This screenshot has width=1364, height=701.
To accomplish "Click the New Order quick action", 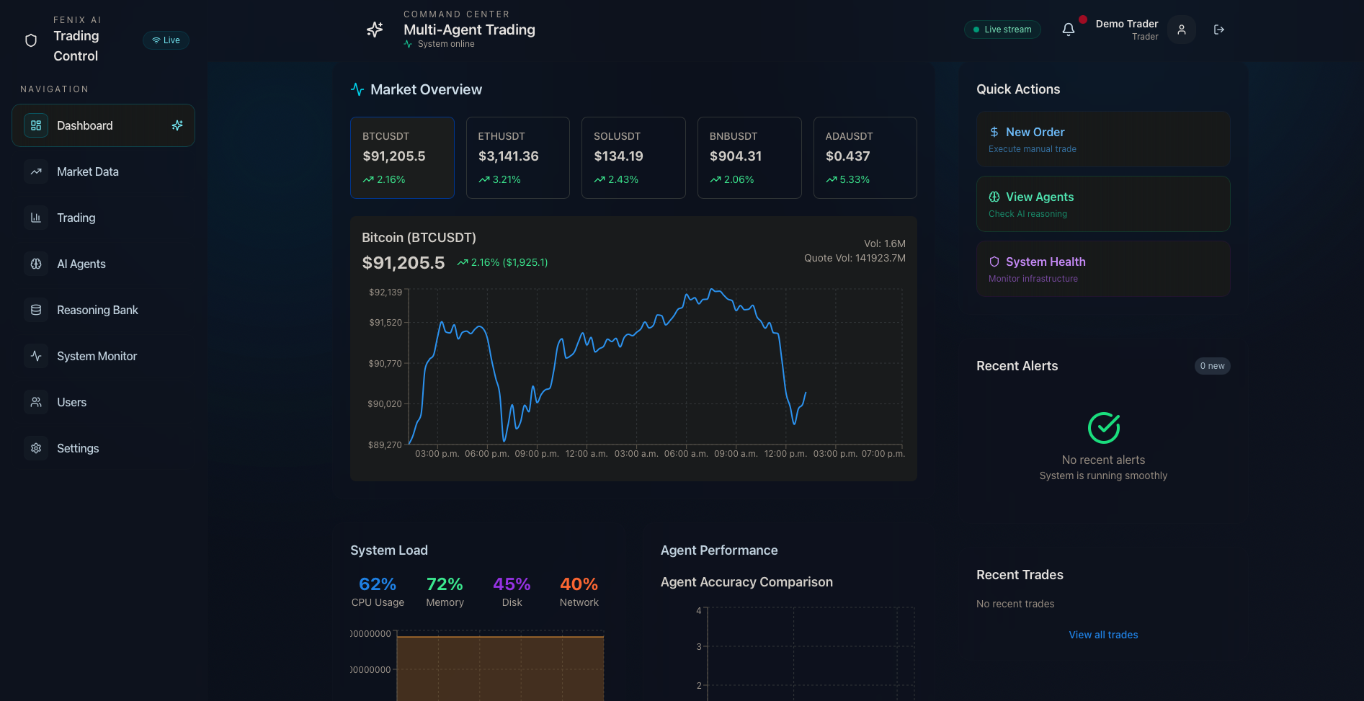I will [x=1103, y=139].
